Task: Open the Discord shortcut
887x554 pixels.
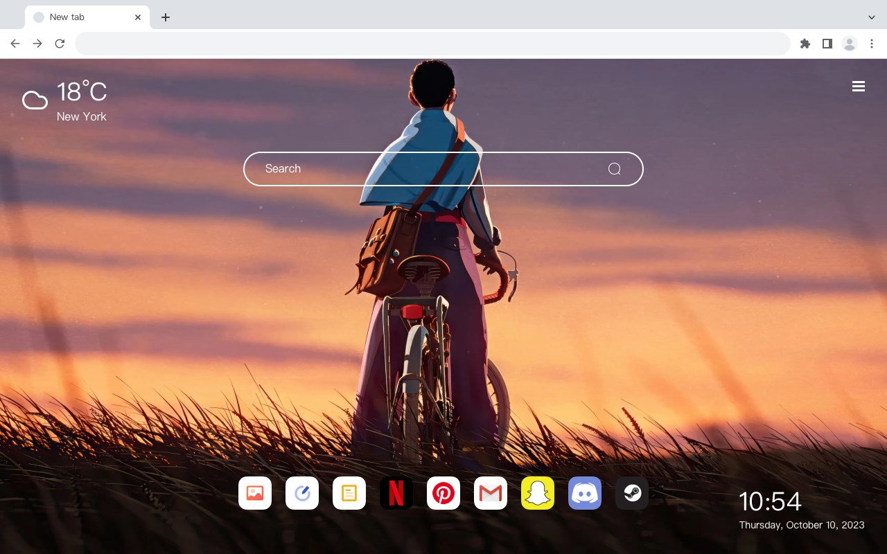Action: 585,493
